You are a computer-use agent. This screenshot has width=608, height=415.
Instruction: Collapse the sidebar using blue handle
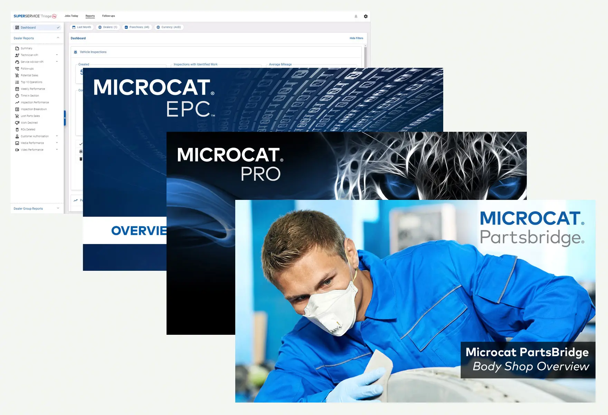(x=65, y=118)
